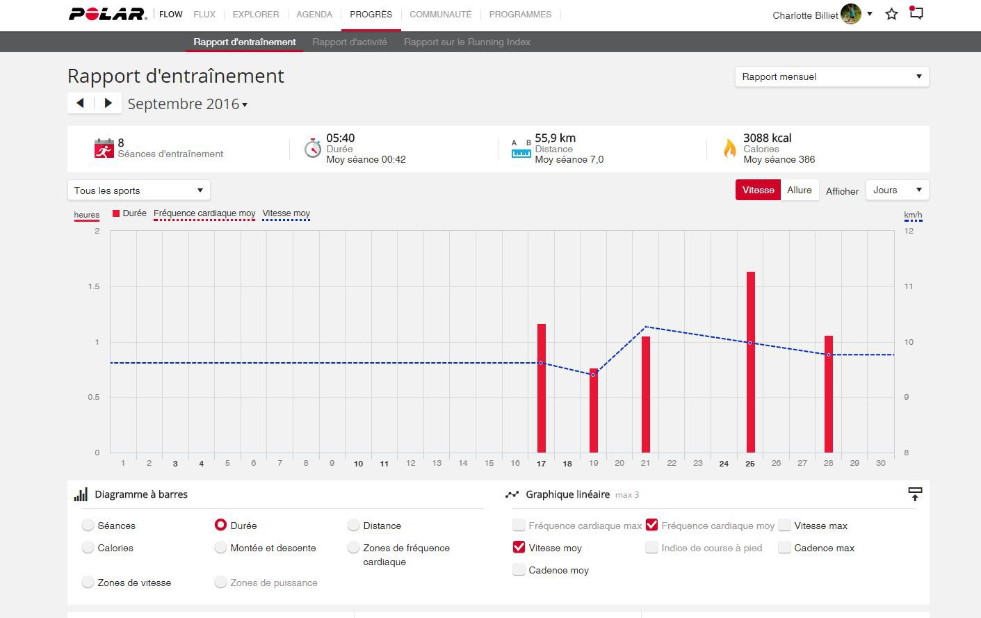Image resolution: width=981 pixels, height=618 pixels.
Task: Go to previous month arrow
Action: (x=81, y=103)
